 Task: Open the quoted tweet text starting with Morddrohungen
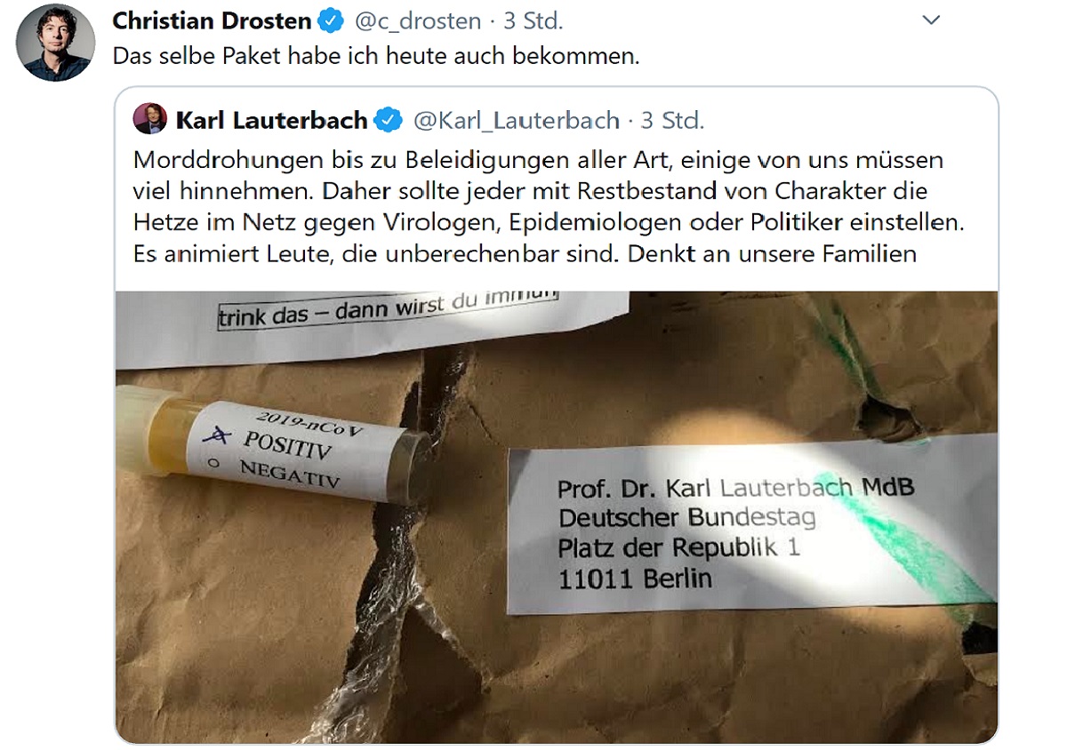[x=549, y=207]
